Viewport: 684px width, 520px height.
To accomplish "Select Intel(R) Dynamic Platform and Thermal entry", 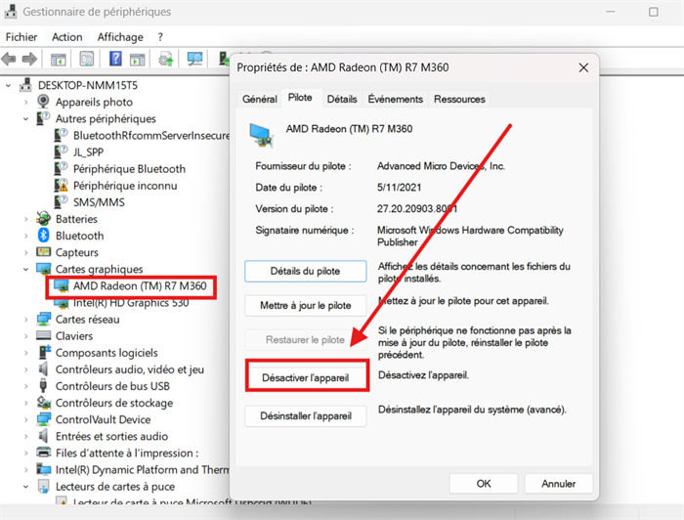I will [x=143, y=470].
